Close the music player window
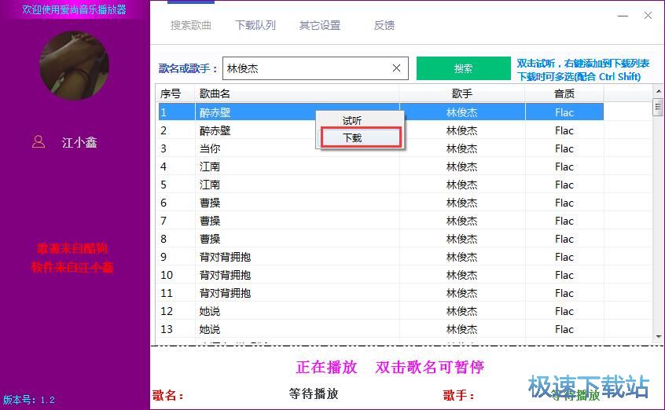This screenshot has width=665, height=410. pos(648,16)
